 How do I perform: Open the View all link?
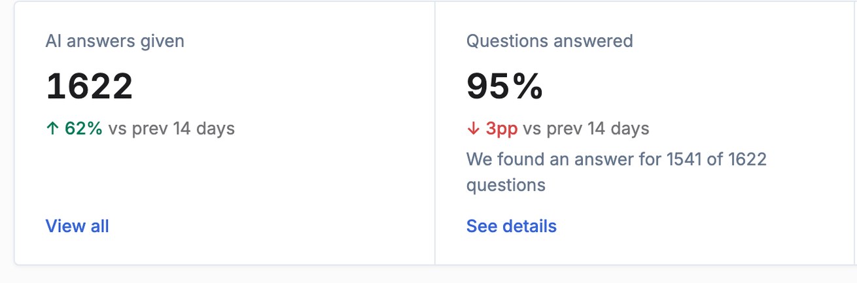pyautogui.click(x=77, y=226)
